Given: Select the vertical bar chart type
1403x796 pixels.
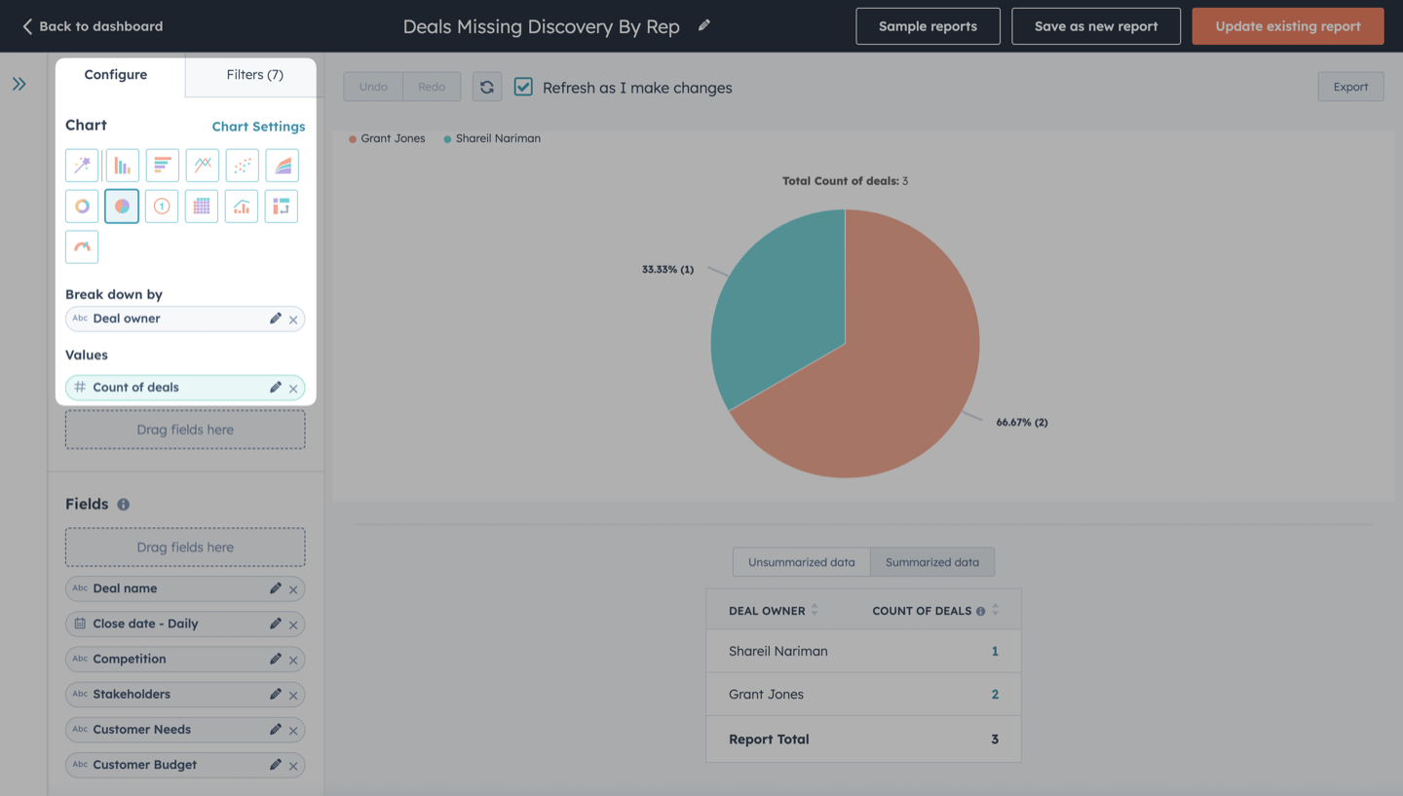Looking at the screenshot, I should 122,166.
